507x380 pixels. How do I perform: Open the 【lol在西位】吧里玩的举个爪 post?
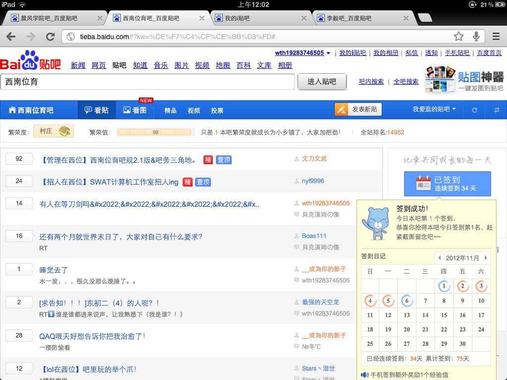coord(89,369)
